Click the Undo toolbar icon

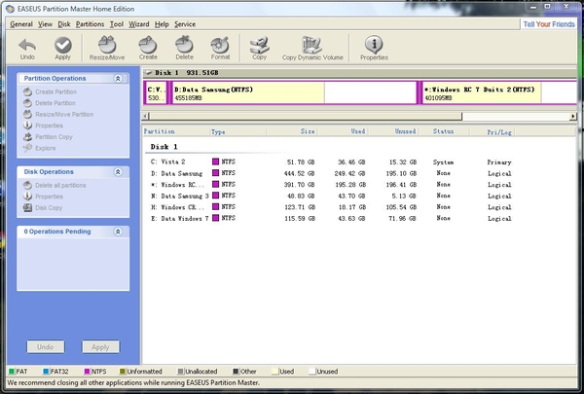click(x=27, y=45)
